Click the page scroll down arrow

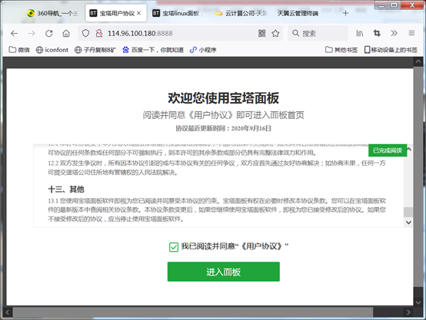418,302
